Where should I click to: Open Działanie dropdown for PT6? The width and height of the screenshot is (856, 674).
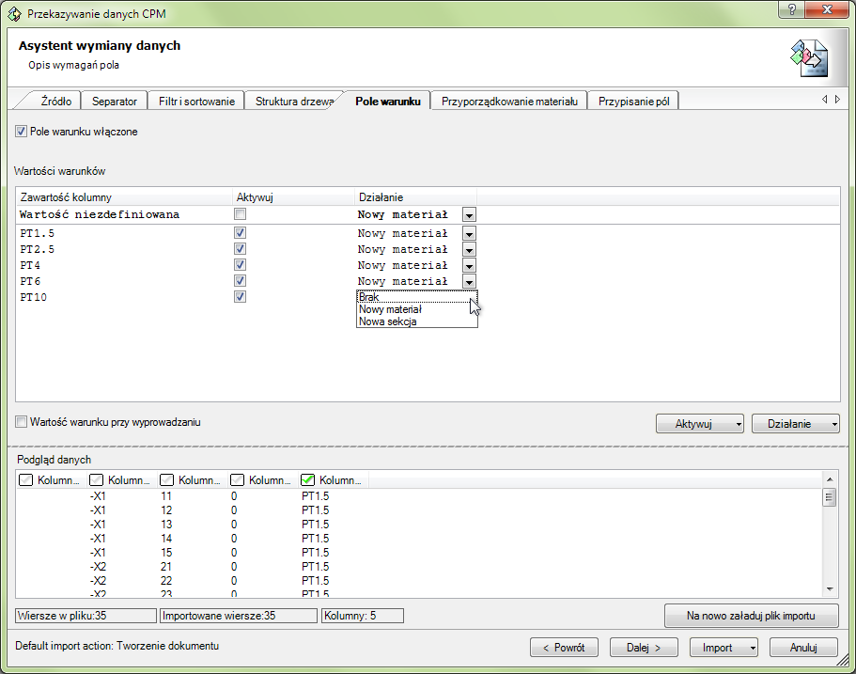469,281
